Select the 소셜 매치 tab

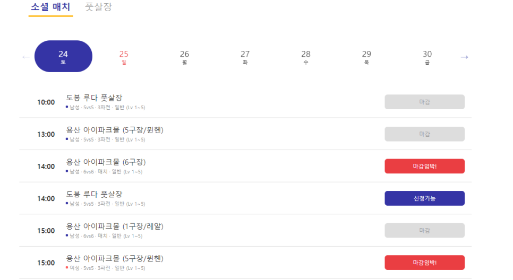(50, 7)
